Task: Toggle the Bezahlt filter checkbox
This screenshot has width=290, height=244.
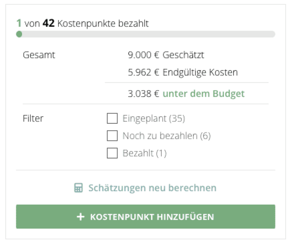Action: pos(112,153)
